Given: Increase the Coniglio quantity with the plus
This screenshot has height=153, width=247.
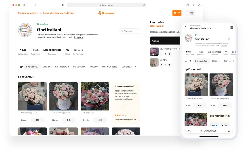Looking at the screenshot, I should pyautogui.click(x=170, y=64).
